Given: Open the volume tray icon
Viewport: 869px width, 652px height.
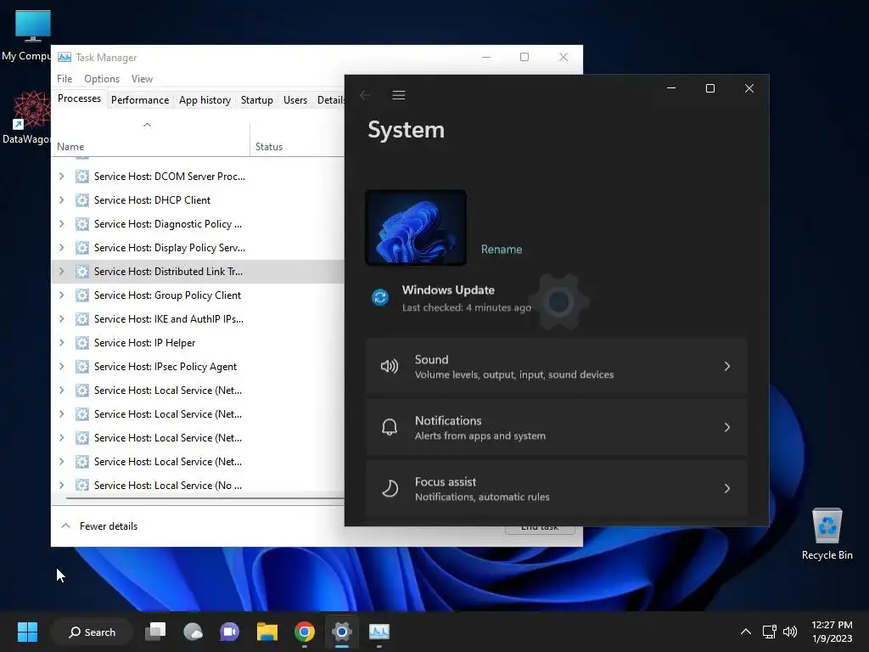Looking at the screenshot, I should click(x=790, y=632).
